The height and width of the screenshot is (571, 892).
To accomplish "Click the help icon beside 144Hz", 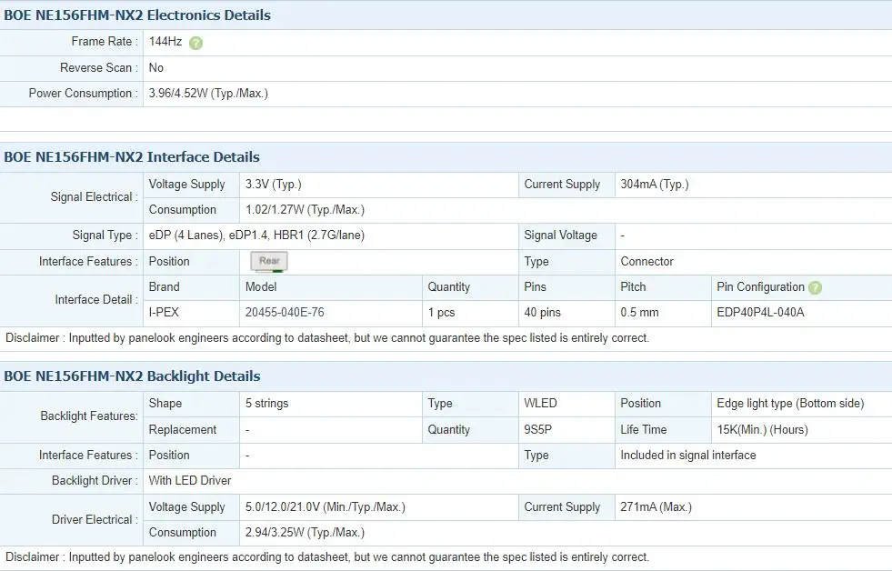I will 195,43.
